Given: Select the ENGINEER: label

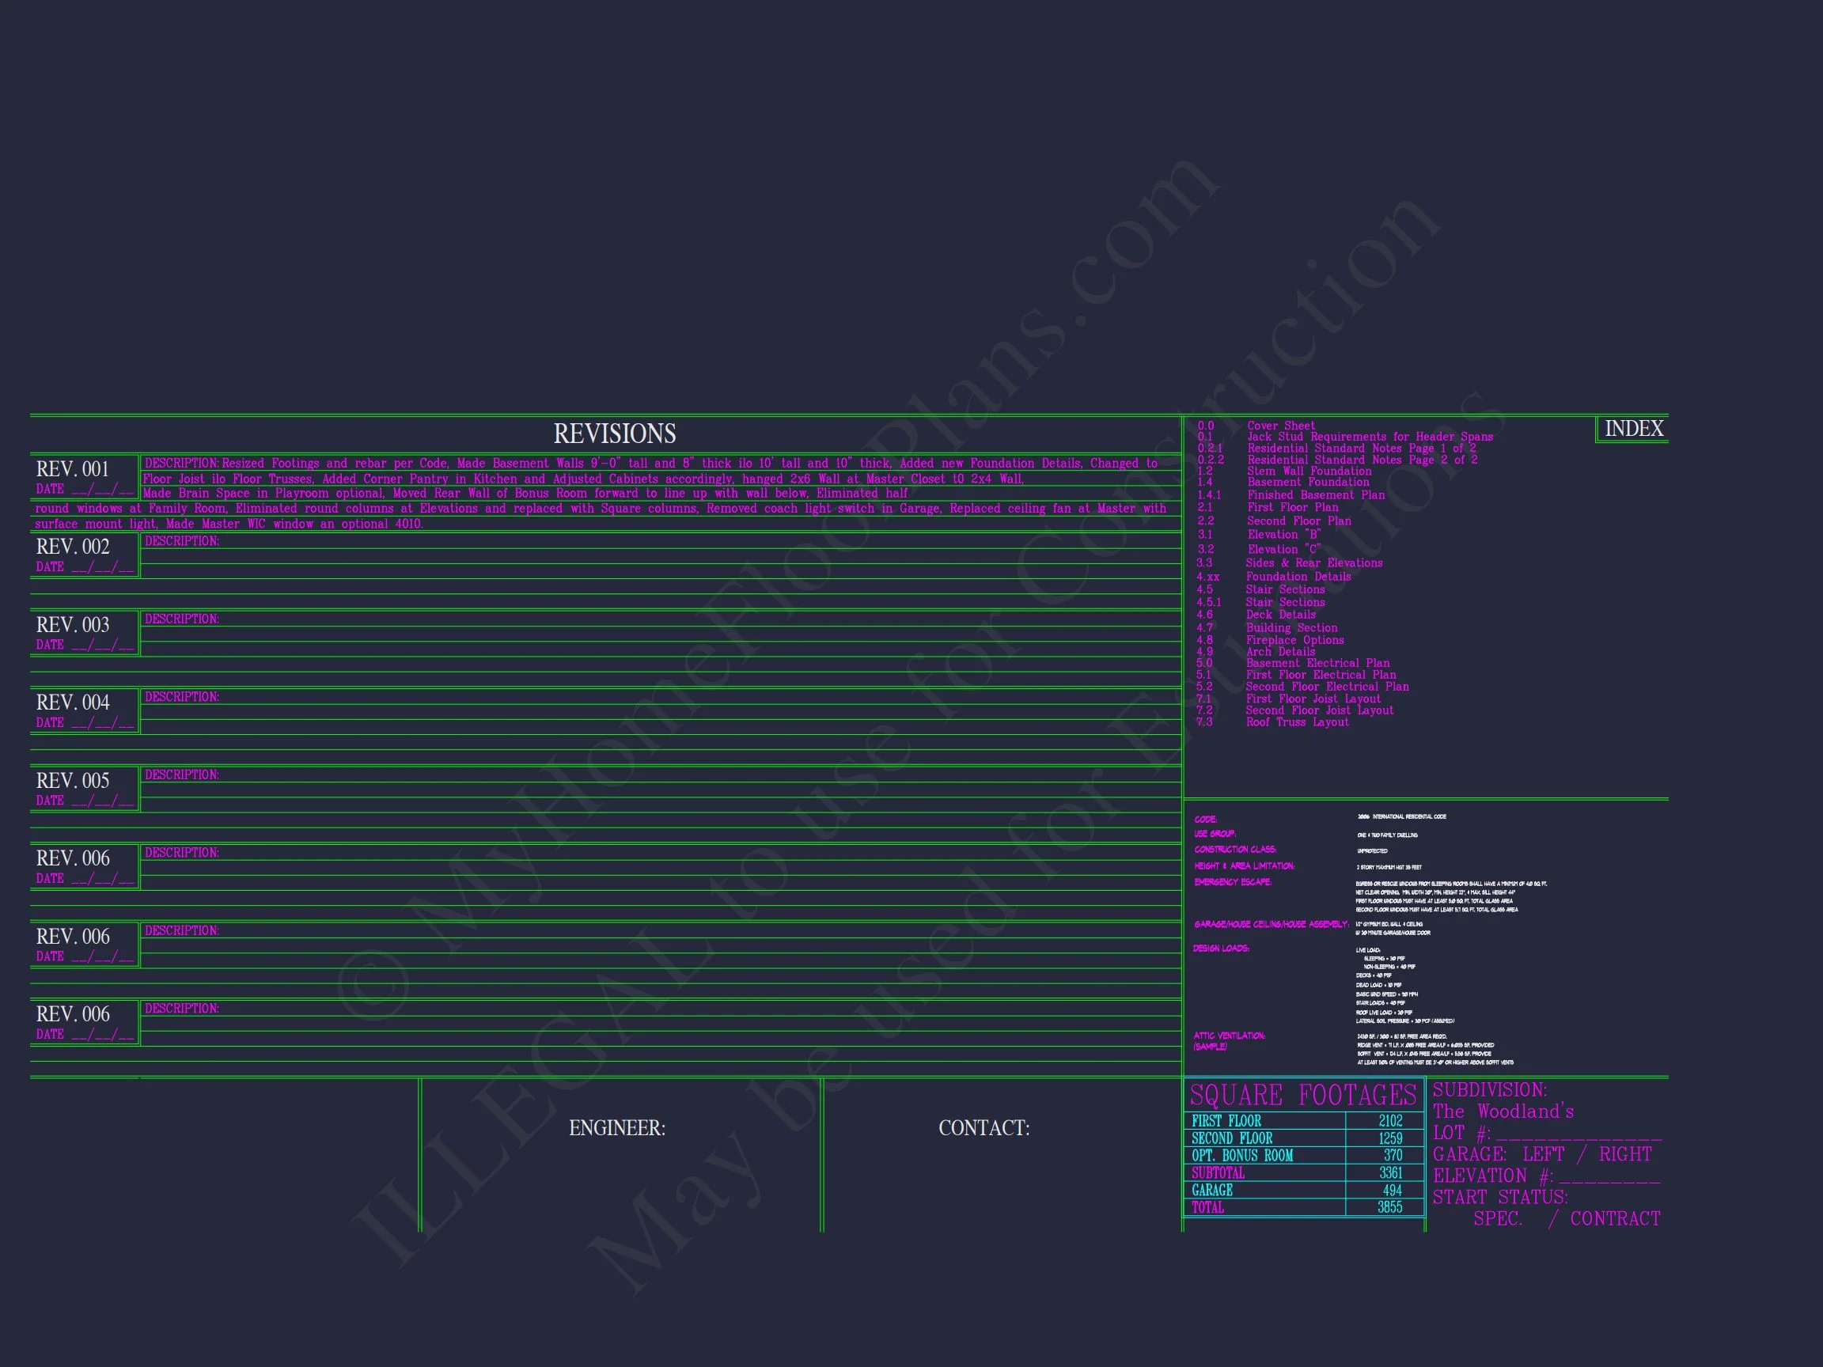Looking at the screenshot, I should [616, 1128].
